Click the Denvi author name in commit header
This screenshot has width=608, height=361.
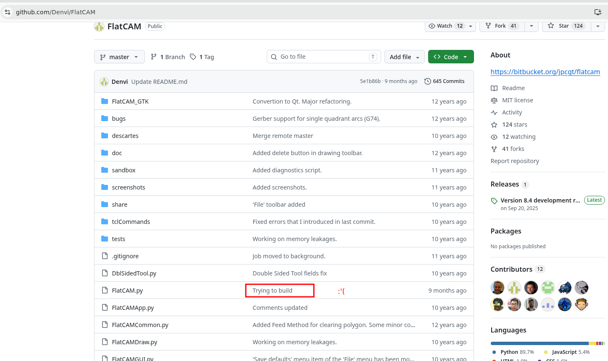[x=120, y=82]
